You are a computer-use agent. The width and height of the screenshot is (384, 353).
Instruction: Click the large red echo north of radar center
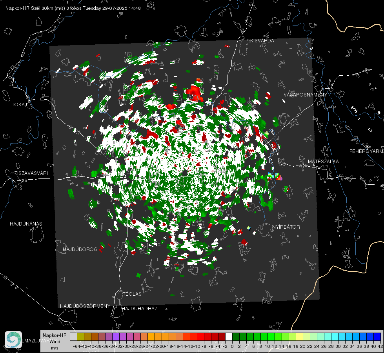tap(195, 92)
